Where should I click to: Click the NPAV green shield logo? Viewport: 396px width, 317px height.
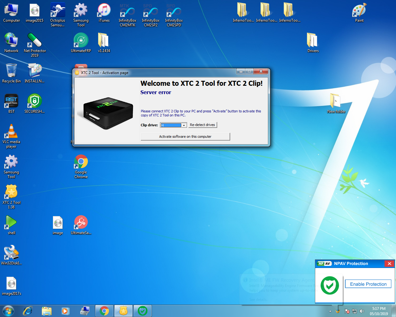point(329,285)
